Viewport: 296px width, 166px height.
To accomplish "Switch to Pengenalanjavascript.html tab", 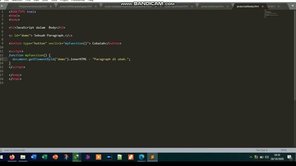I will [33, 6].
